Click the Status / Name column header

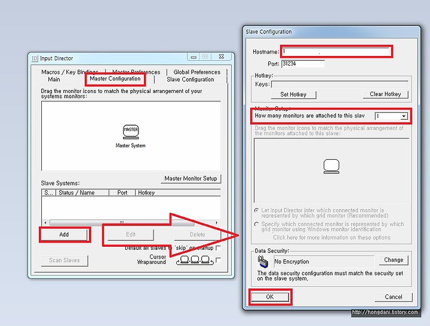[x=82, y=193]
